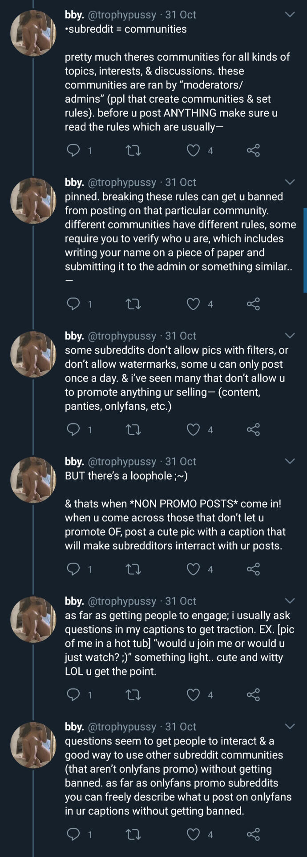Like the tweet about filters and watermarks
Image resolution: width=307 pixels, height=857 pixels.
pos(193,429)
